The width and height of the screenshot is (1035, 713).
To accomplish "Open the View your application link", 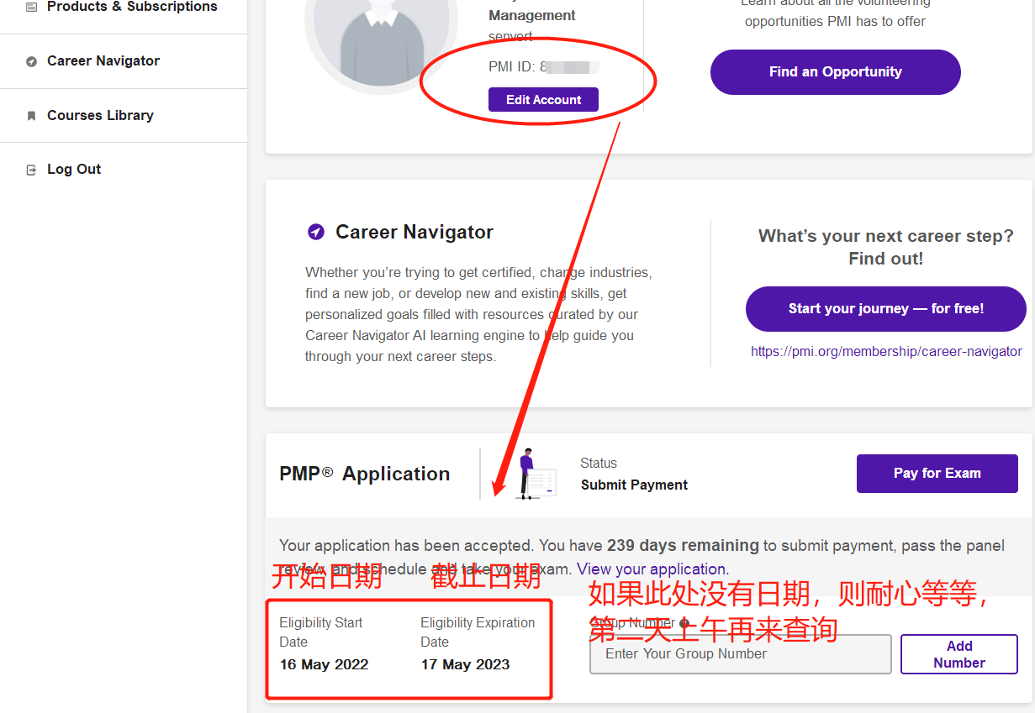I will point(651,569).
